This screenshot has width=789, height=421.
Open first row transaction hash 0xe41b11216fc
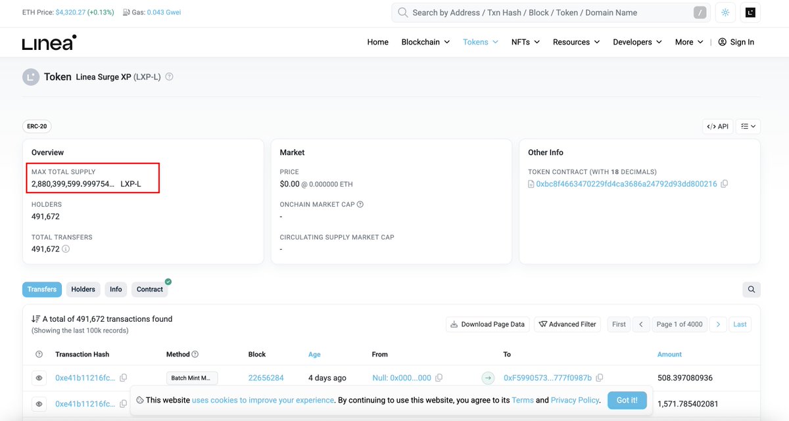(85, 378)
